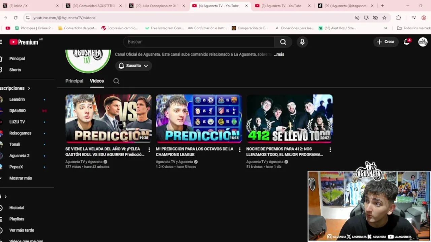Click the YouTube Premium logo

point(24,42)
